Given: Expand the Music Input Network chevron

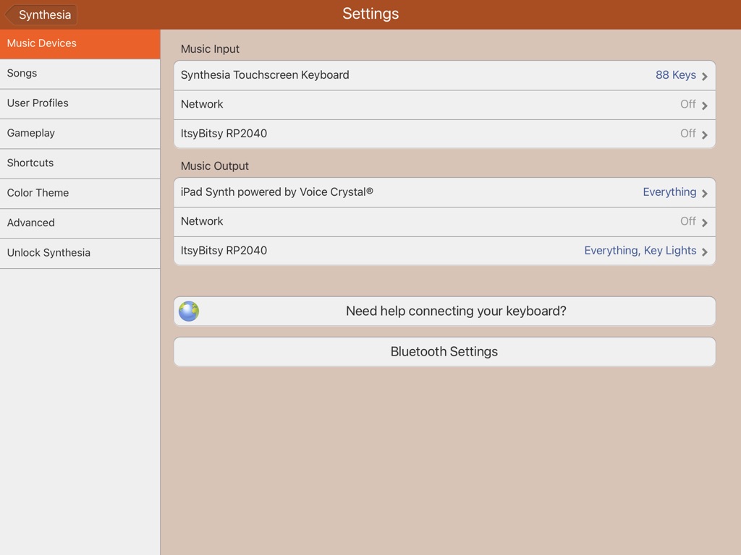Looking at the screenshot, I should [705, 106].
